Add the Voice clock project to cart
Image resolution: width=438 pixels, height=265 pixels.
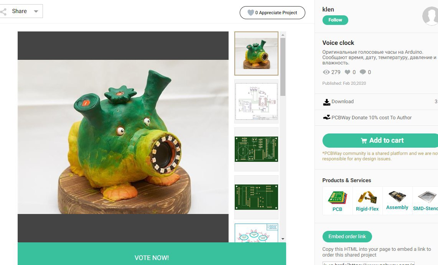click(x=381, y=140)
